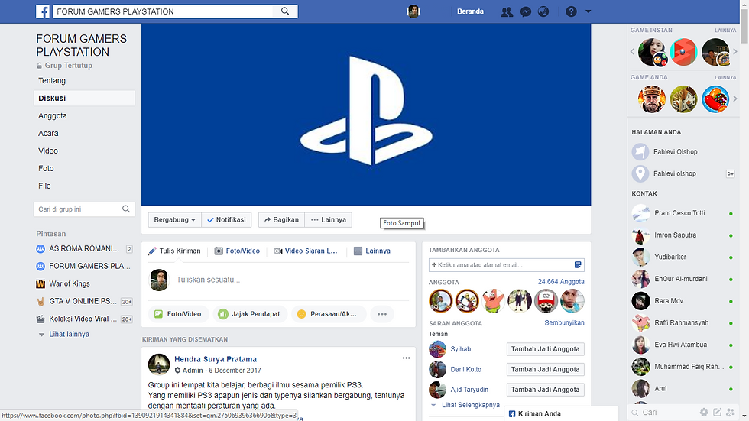Open more composer options ellipsis
749x421 pixels.
[x=381, y=314]
